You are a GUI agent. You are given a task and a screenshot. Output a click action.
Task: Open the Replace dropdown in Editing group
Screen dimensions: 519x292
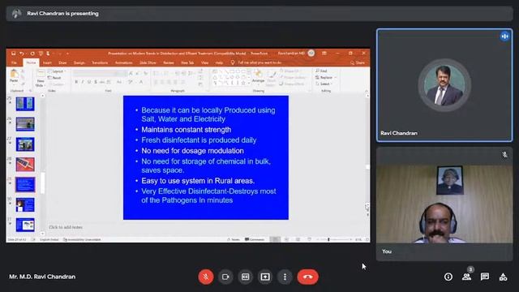click(x=326, y=78)
